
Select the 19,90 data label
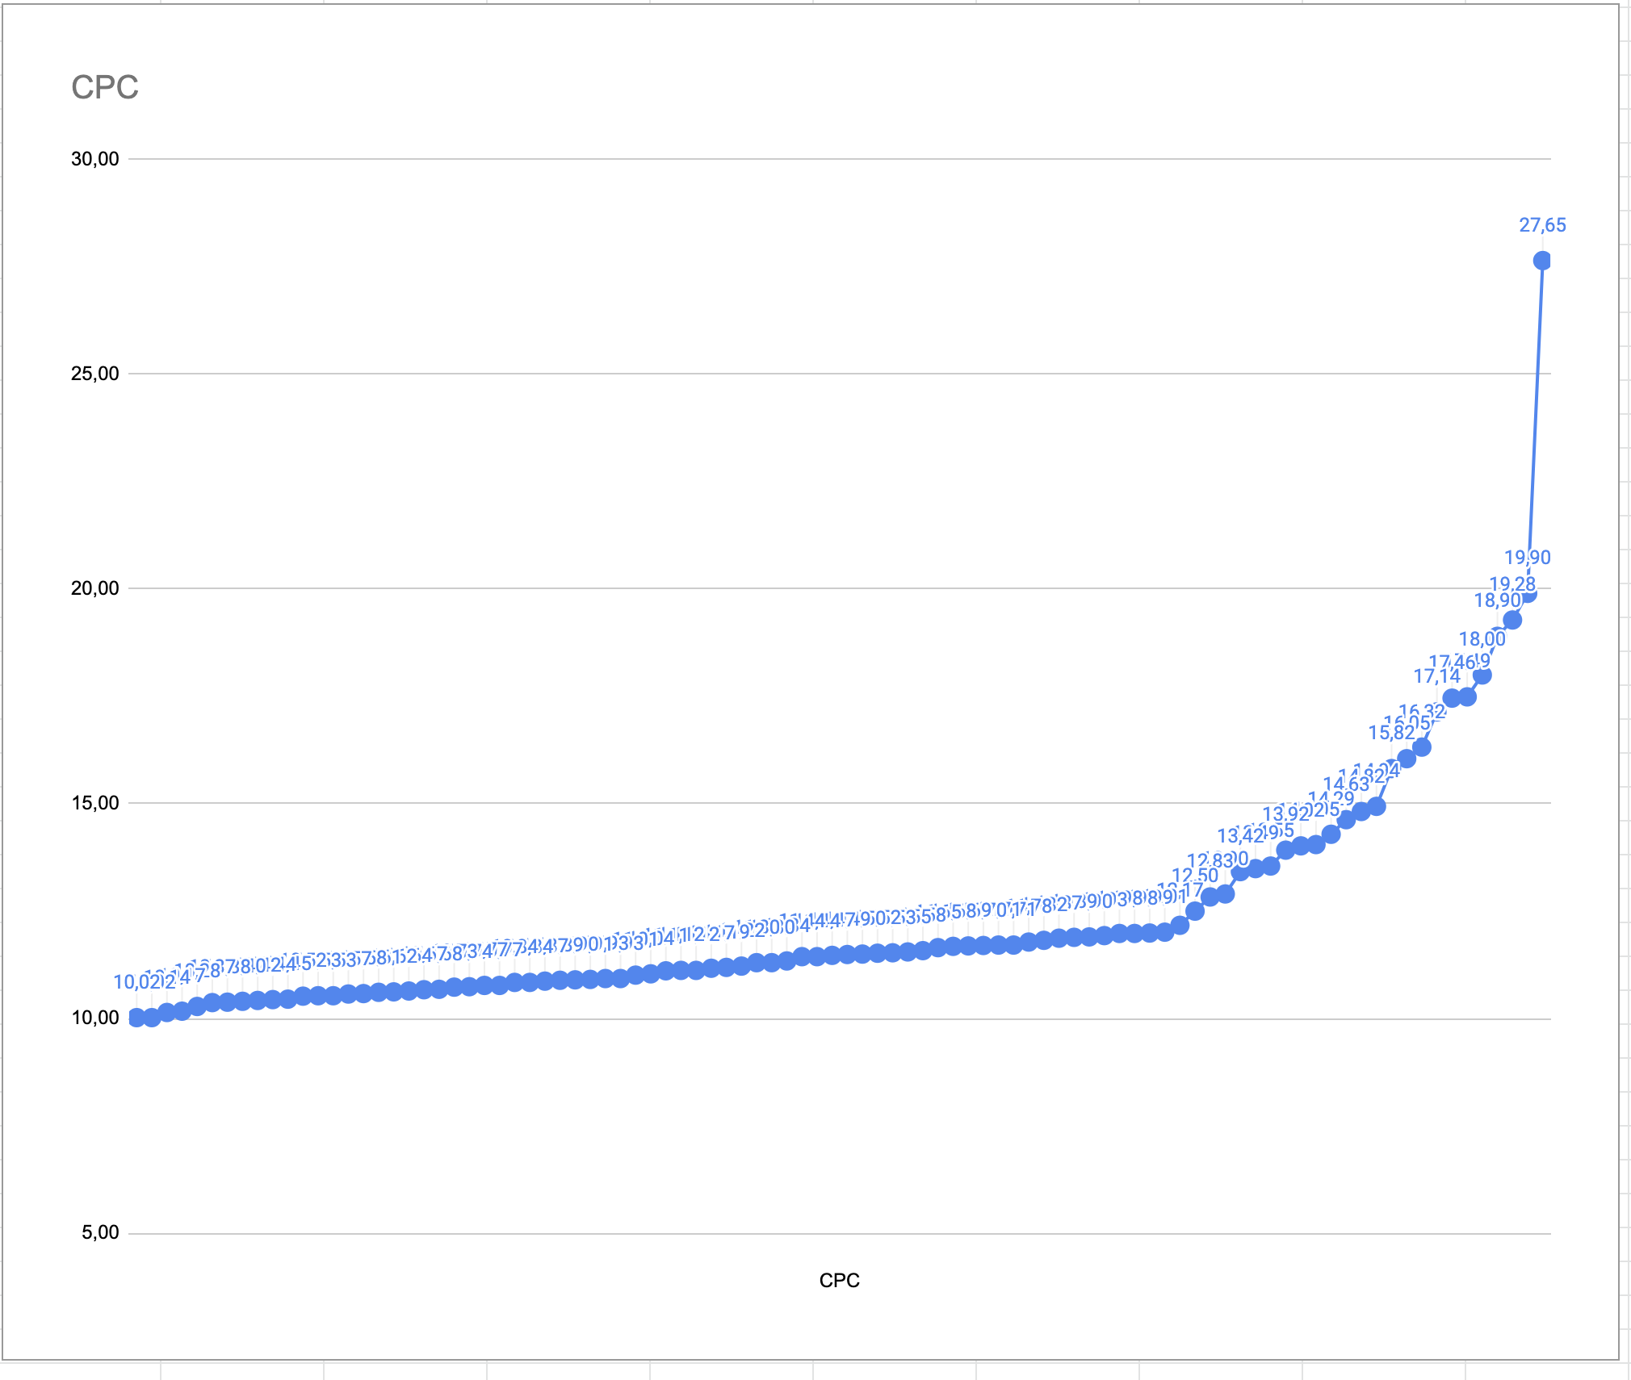click(1527, 558)
